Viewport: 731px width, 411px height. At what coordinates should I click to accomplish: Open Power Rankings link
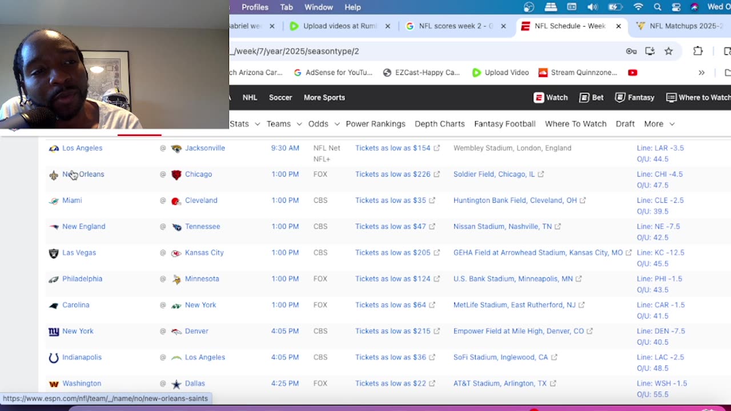(375, 124)
